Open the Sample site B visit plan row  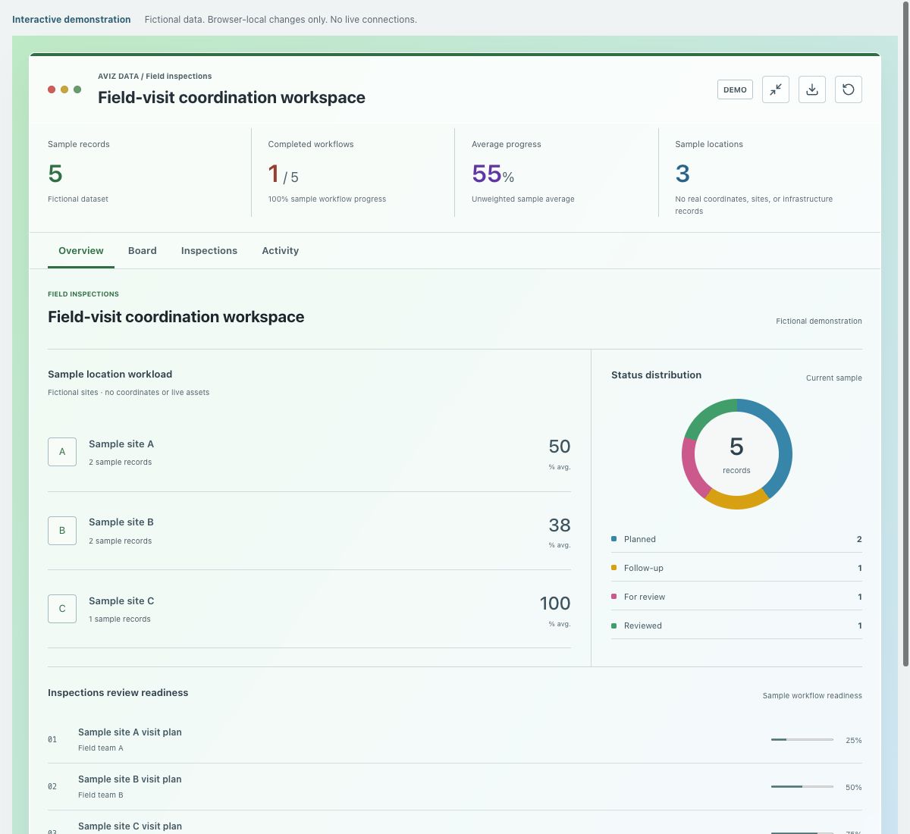coord(455,787)
